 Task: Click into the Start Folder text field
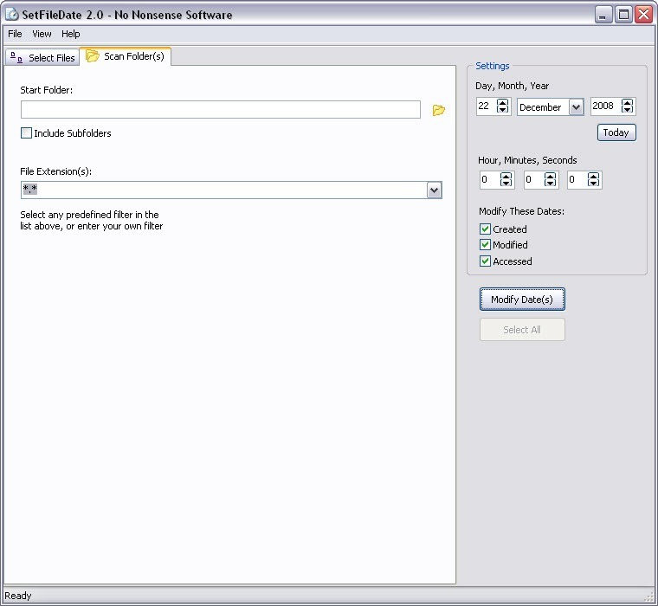tap(220, 110)
